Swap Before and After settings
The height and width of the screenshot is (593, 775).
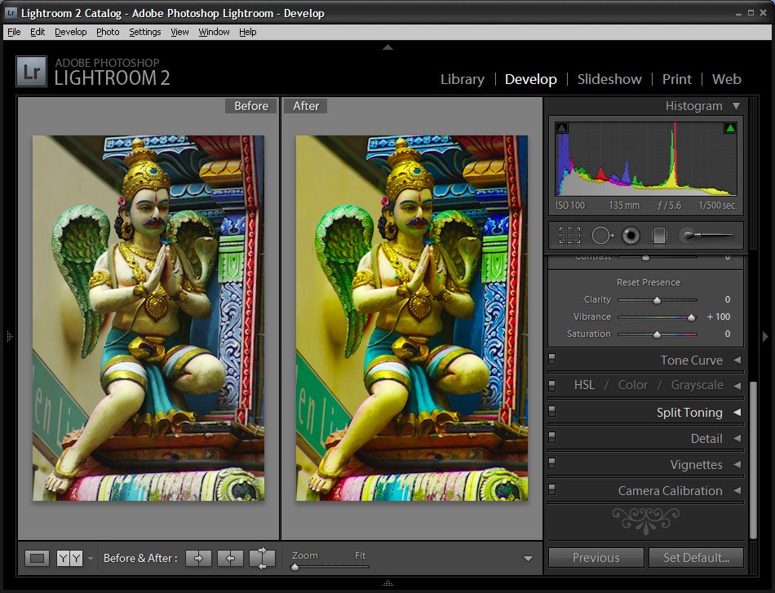pyautogui.click(x=262, y=559)
